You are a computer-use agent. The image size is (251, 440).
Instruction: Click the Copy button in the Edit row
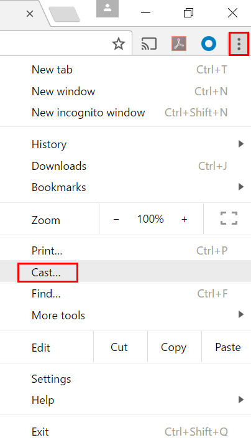pos(174,347)
